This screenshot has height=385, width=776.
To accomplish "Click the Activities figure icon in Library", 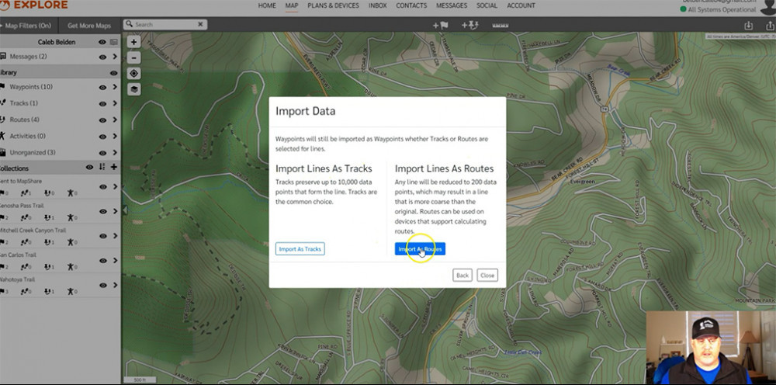I will tap(2, 136).
